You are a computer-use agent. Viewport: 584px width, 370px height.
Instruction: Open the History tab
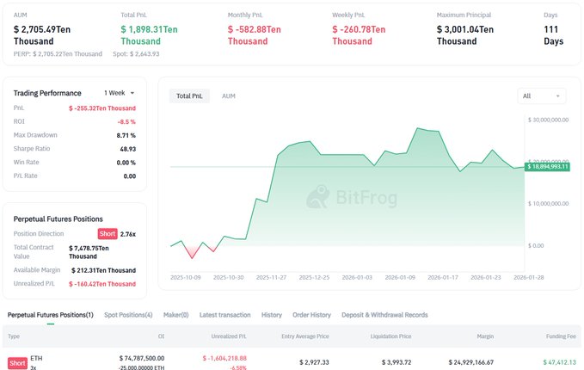coord(271,315)
